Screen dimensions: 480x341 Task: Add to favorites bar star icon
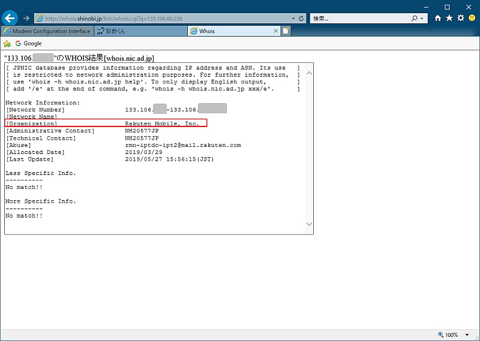[7, 44]
